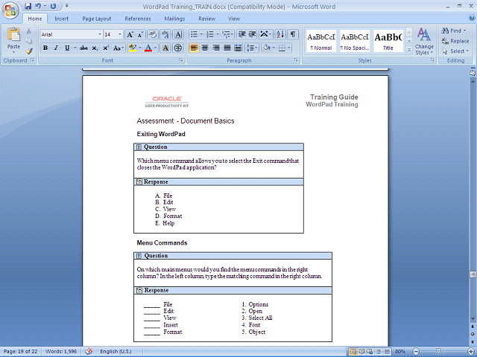Adjust the zoom slider handle
Screen dimensions: 477x357
438,352
